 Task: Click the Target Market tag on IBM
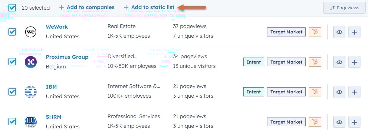(x=286, y=92)
